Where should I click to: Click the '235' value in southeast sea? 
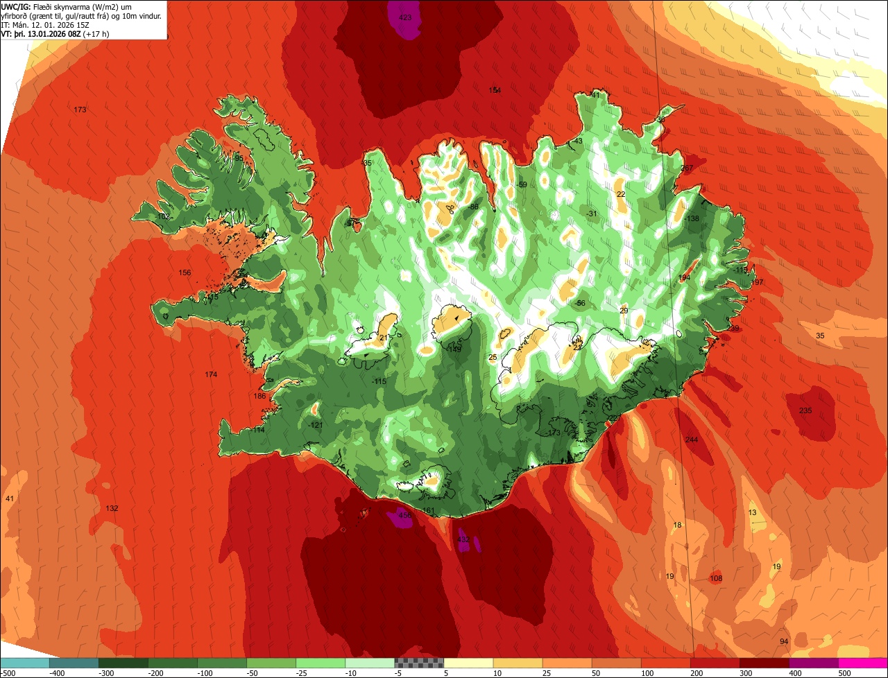tap(805, 410)
